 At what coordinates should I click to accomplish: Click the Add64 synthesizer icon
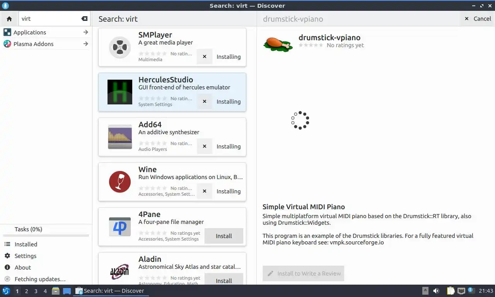point(119,137)
